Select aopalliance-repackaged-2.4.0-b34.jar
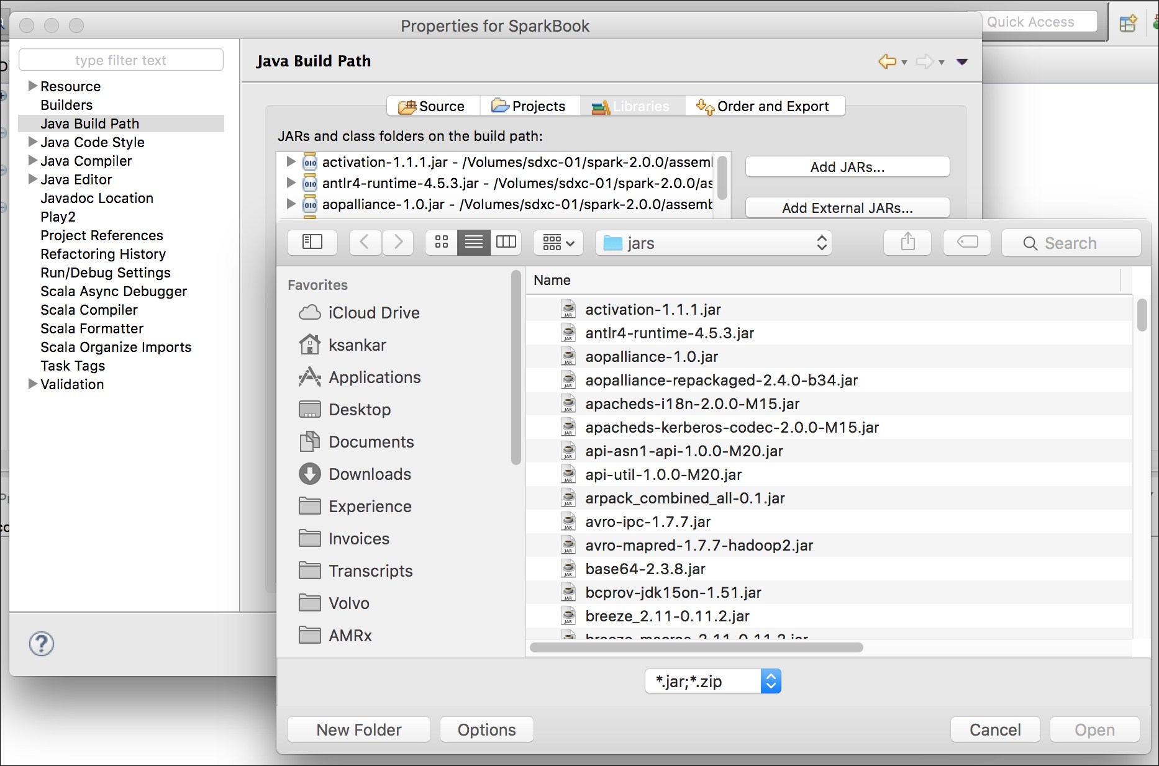This screenshot has width=1159, height=766. tap(829, 380)
